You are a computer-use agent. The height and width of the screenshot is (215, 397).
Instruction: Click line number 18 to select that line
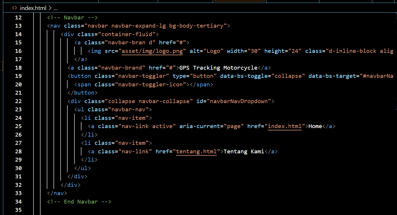[x=18, y=68]
